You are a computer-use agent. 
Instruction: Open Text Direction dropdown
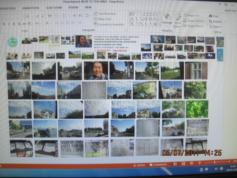click(x=106, y=14)
